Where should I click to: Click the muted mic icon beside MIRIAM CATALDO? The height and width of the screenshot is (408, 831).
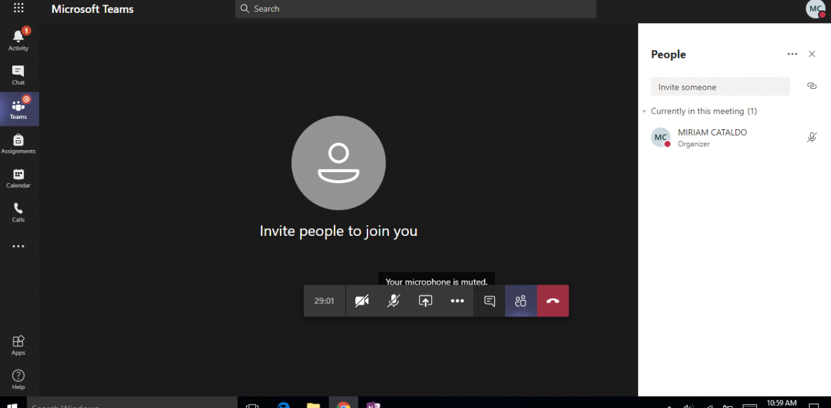[x=812, y=137]
